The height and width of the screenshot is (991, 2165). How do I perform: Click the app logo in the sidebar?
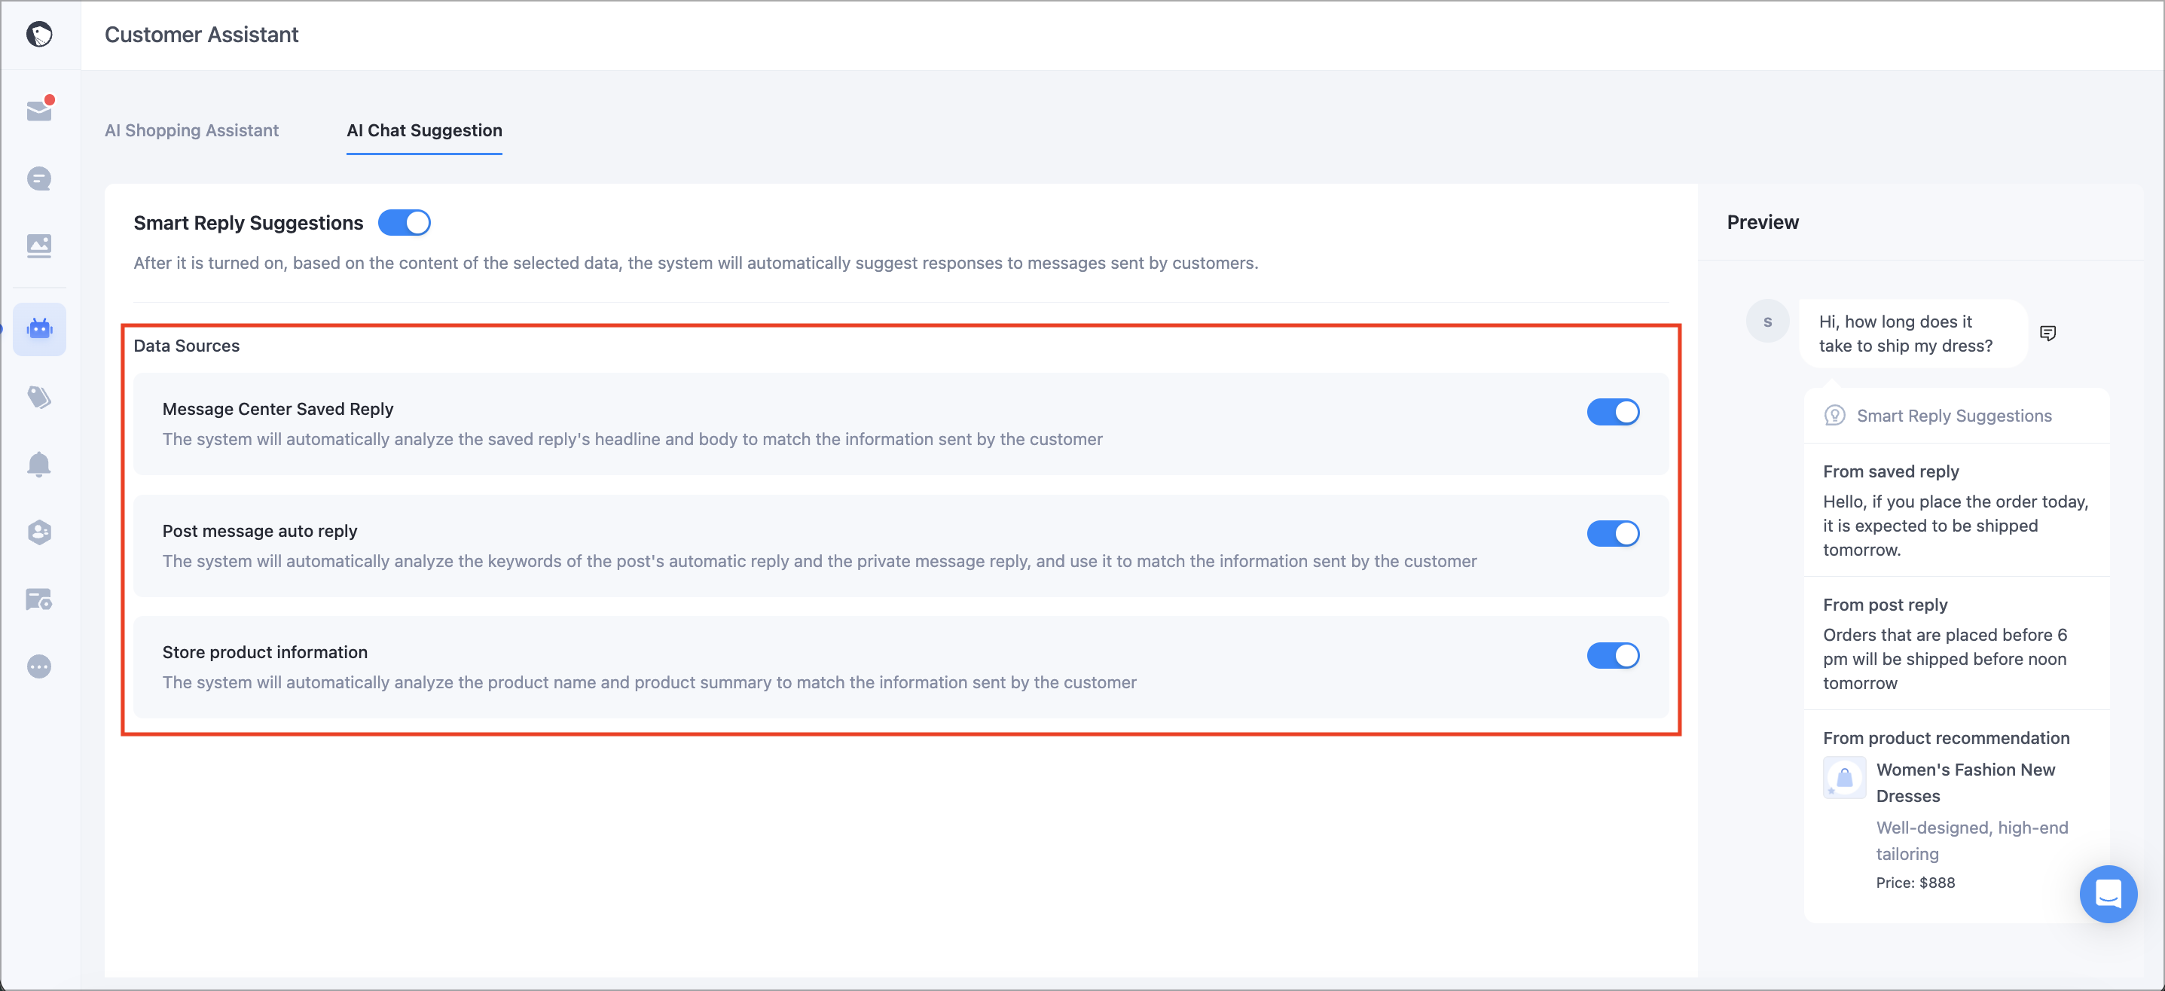click(39, 35)
